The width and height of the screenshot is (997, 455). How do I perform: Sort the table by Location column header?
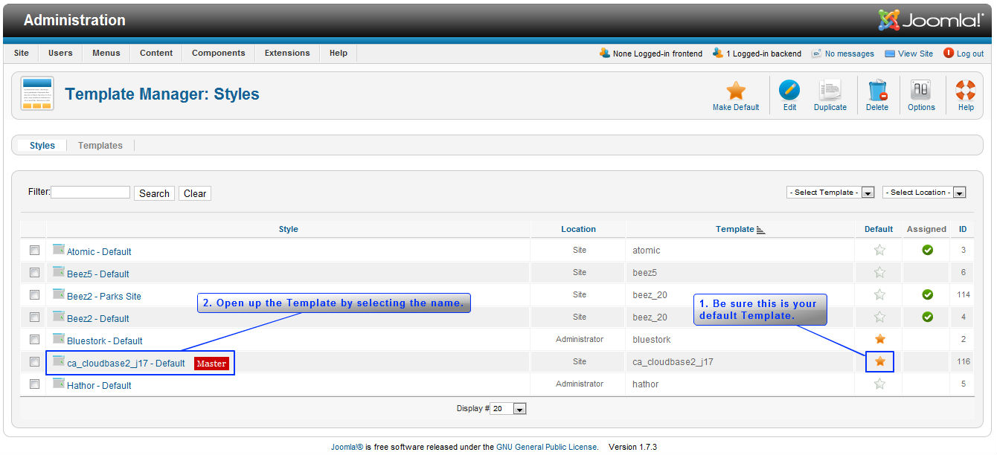point(578,229)
